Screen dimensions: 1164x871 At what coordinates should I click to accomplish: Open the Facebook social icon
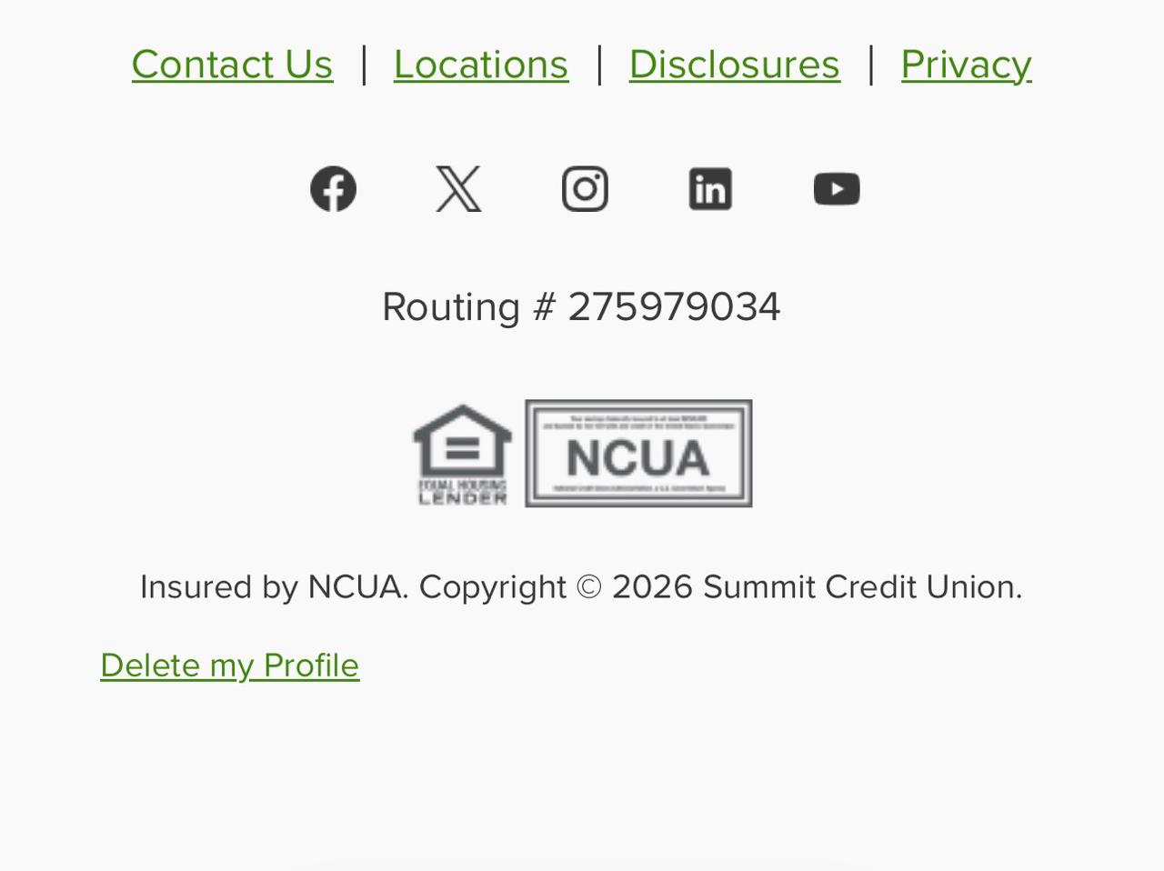coord(333,189)
